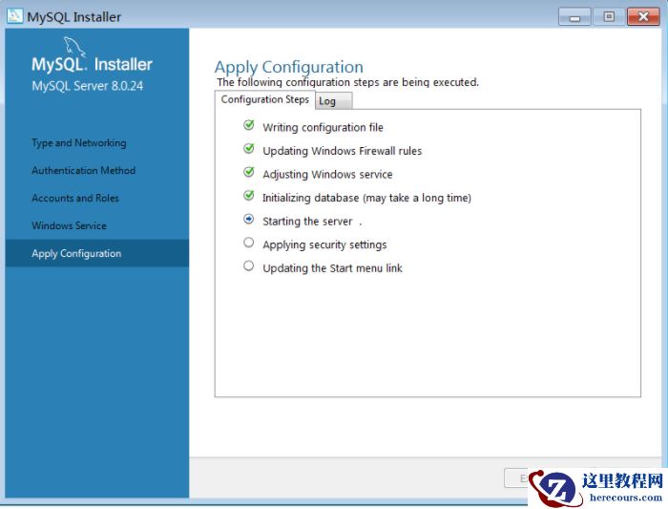Click the check icon for Adjusting Windows service
This screenshot has width=668, height=509.
[x=249, y=172]
